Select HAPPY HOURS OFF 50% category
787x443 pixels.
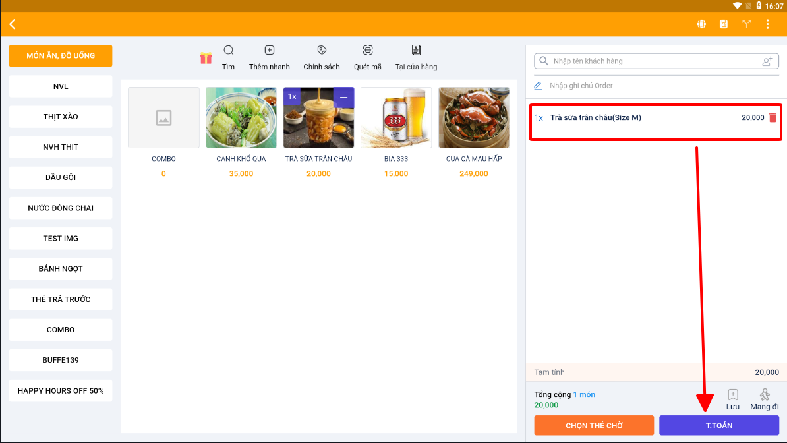click(61, 390)
